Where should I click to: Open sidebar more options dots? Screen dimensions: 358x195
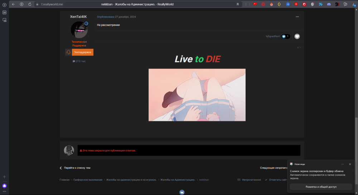[4, 191]
